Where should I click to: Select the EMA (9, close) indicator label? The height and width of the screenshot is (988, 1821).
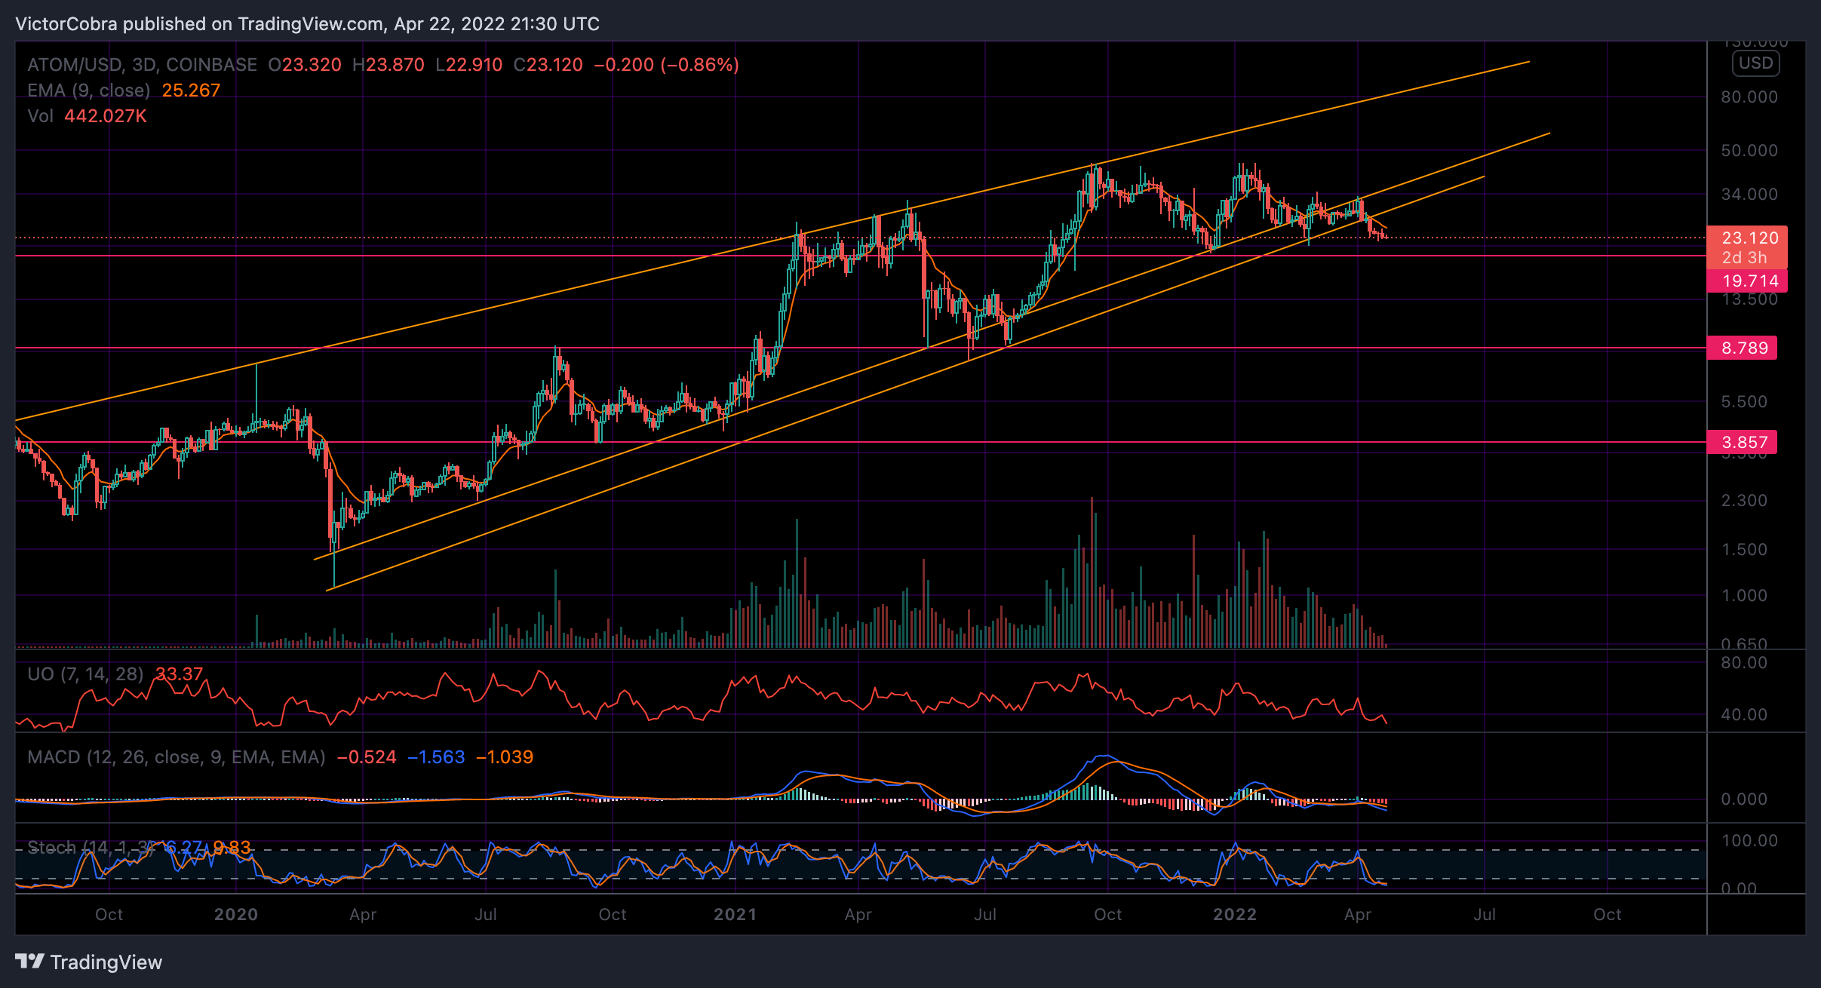89,91
